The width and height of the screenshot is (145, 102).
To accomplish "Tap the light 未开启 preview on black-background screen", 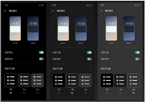I will tap(15, 29).
